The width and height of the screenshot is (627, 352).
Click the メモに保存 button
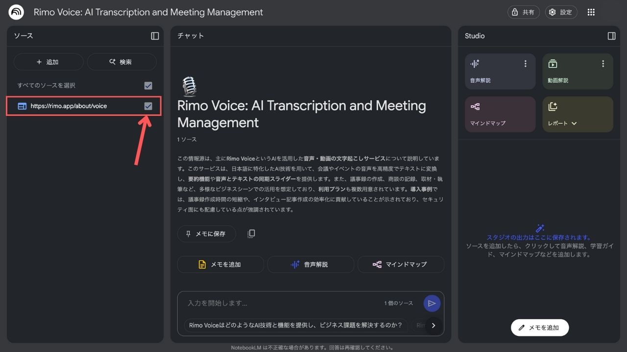point(206,234)
